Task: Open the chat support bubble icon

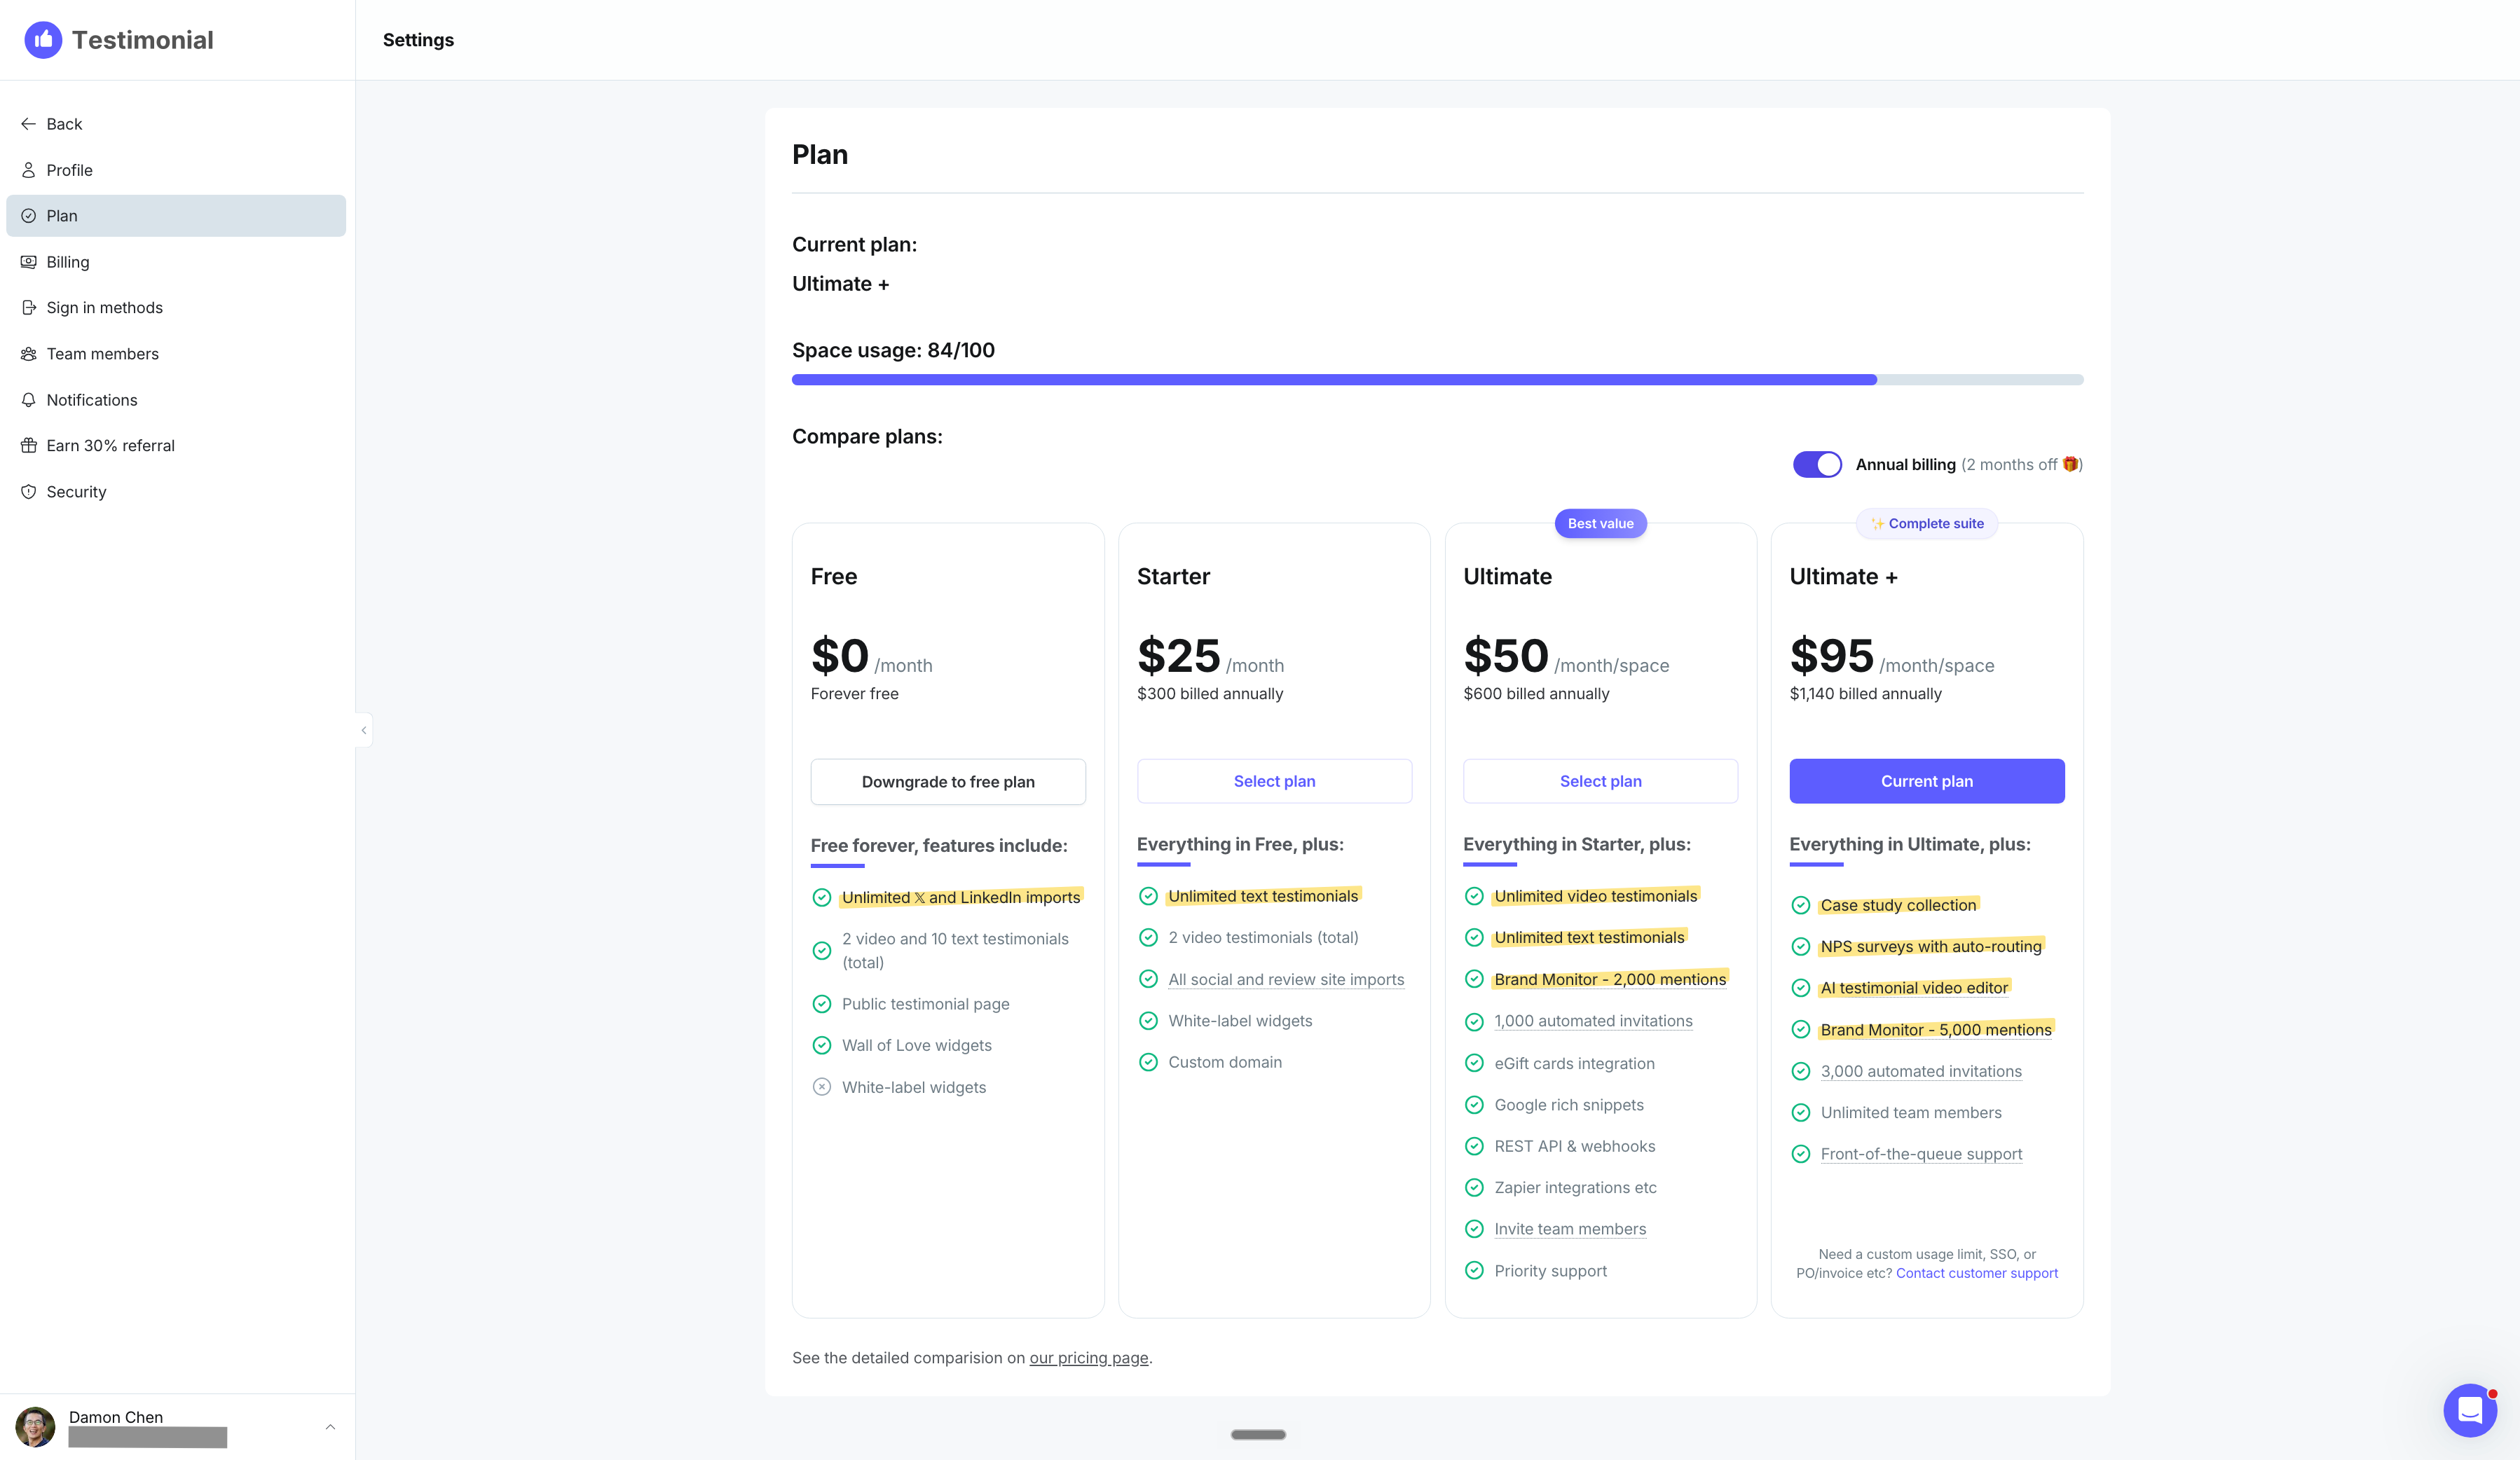Action: coord(2470,1410)
